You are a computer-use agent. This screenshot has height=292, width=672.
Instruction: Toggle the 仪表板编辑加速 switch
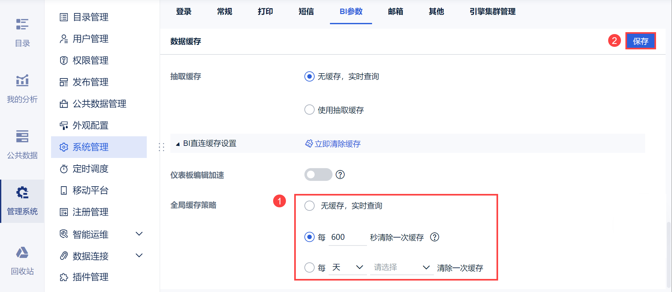(318, 174)
